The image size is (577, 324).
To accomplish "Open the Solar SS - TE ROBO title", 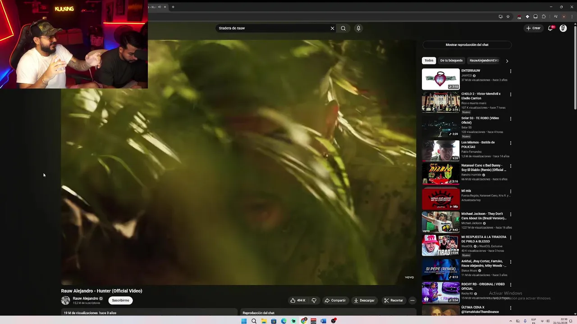I will 480,120.
